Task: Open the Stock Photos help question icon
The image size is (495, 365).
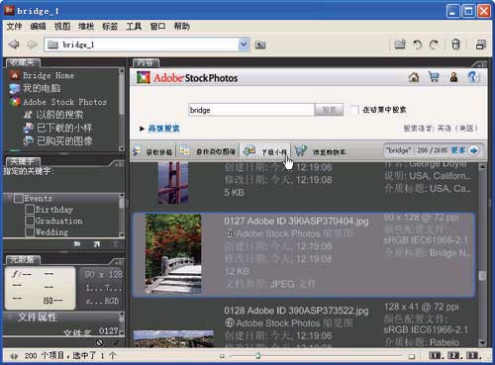Action: (473, 77)
